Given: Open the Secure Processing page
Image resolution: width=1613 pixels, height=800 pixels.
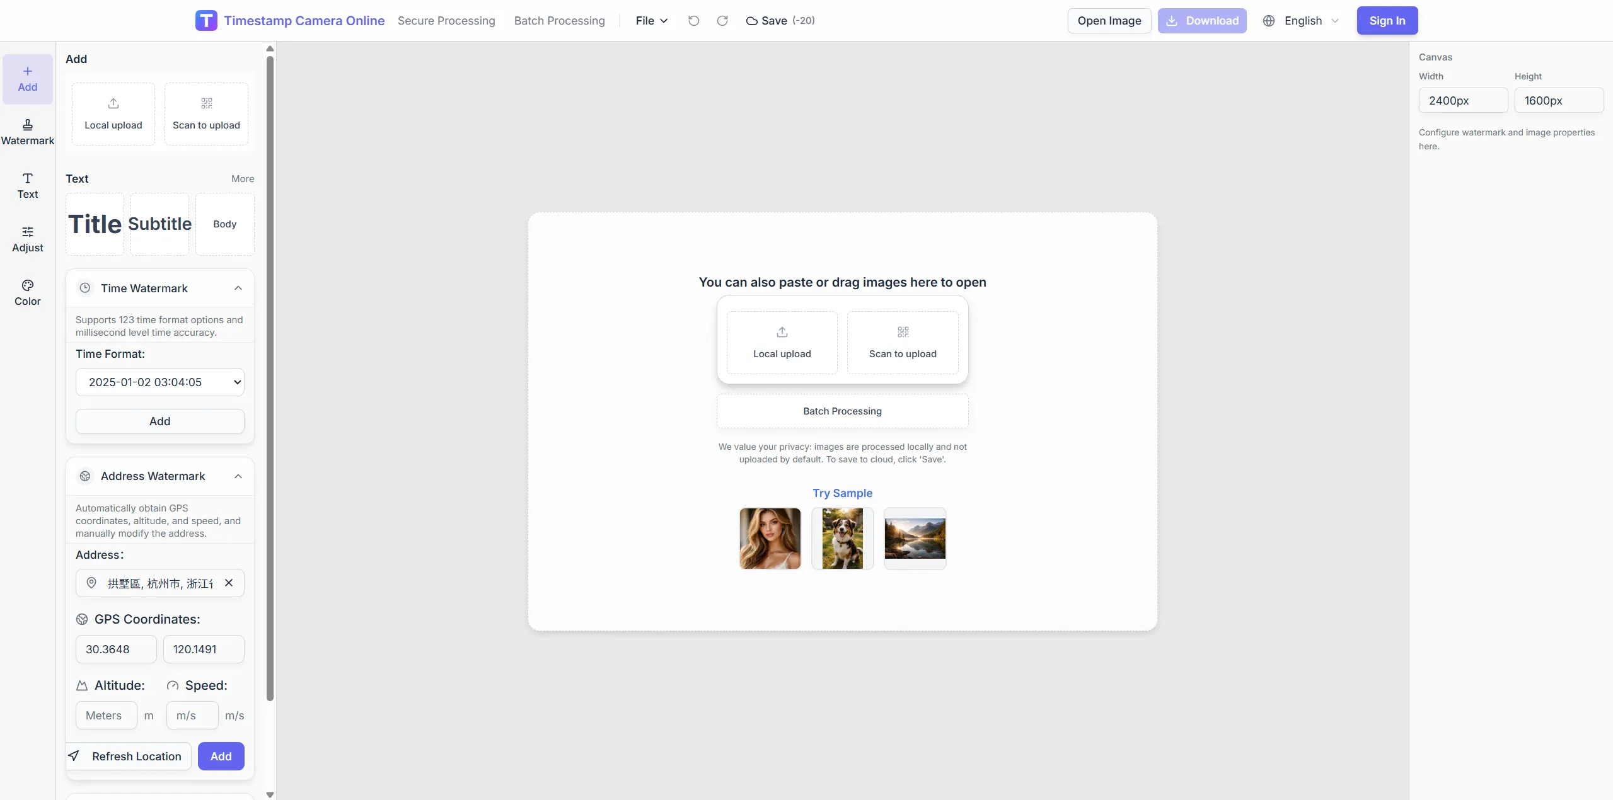Looking at the screenshot, I should [x=446, y=20].
